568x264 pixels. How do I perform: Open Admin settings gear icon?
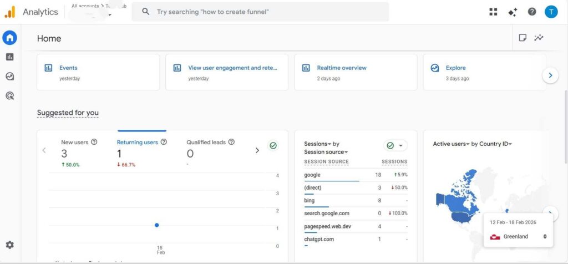coord(10,245)
